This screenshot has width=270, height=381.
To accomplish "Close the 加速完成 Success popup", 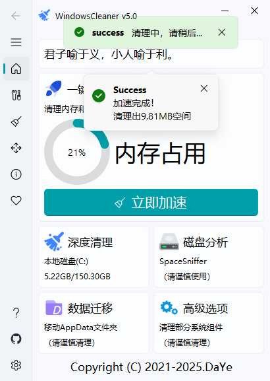I will pyautogui.click(x=204, y=88).
